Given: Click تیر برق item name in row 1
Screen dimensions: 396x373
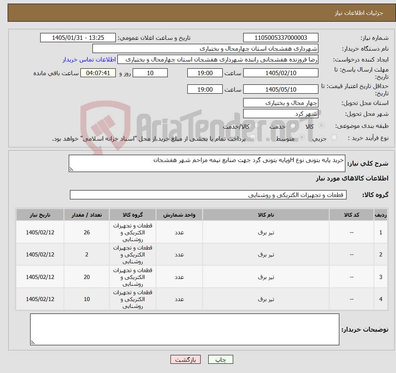Looking at the screenshot, I should pos(266,233).
